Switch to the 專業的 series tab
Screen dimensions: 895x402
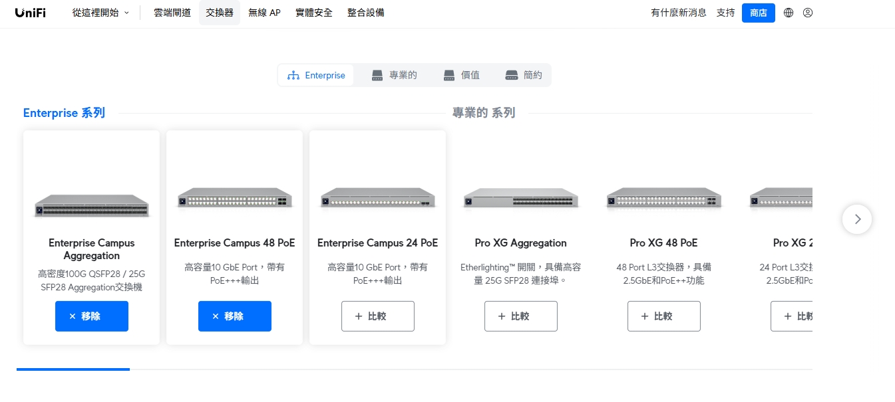point(395,76)
